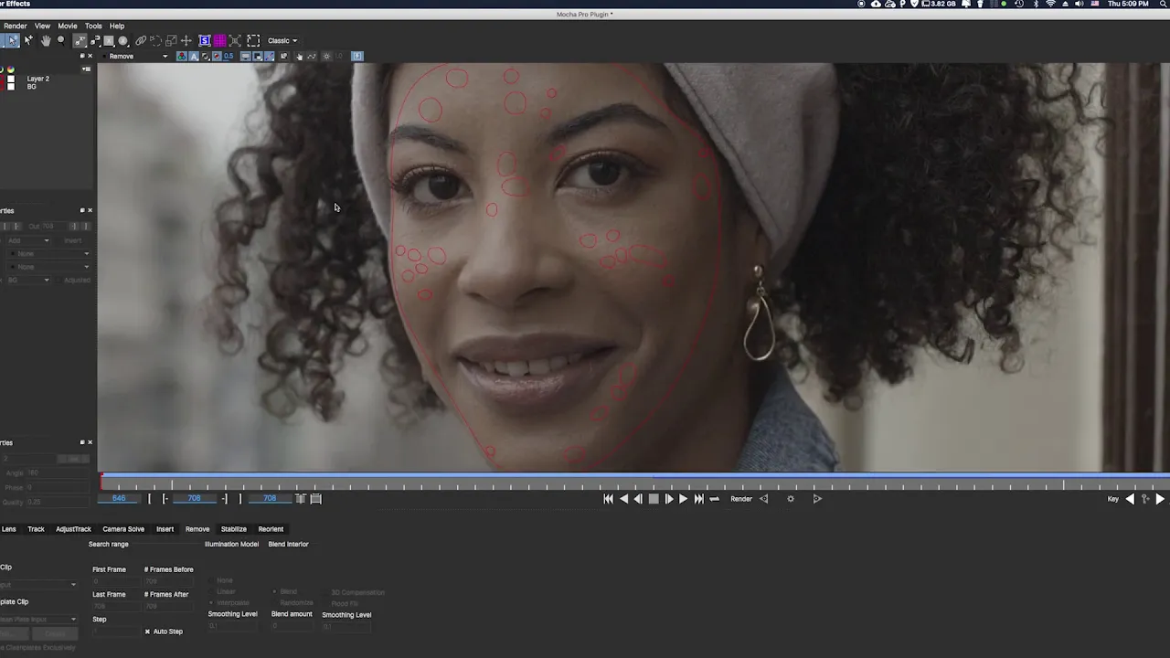The width and height of the screenshot is (1170, 658).
Task: Switch to the Stabilize tab
Action: point(233,529)
